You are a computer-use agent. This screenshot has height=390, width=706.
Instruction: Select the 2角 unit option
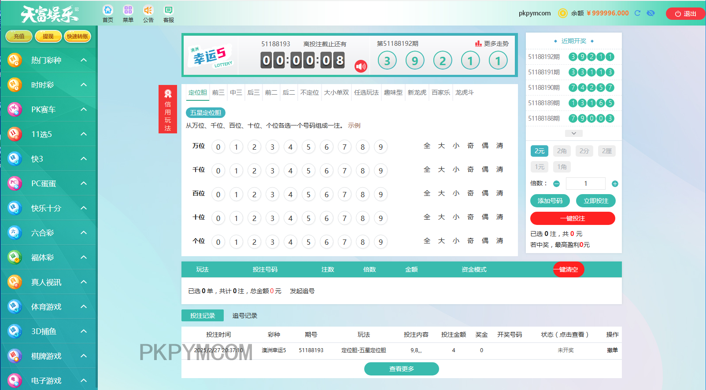click(562, 151)
